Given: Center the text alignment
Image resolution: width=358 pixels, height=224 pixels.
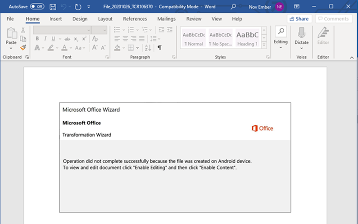Looking at the screenshot, I should click(125, 39).
